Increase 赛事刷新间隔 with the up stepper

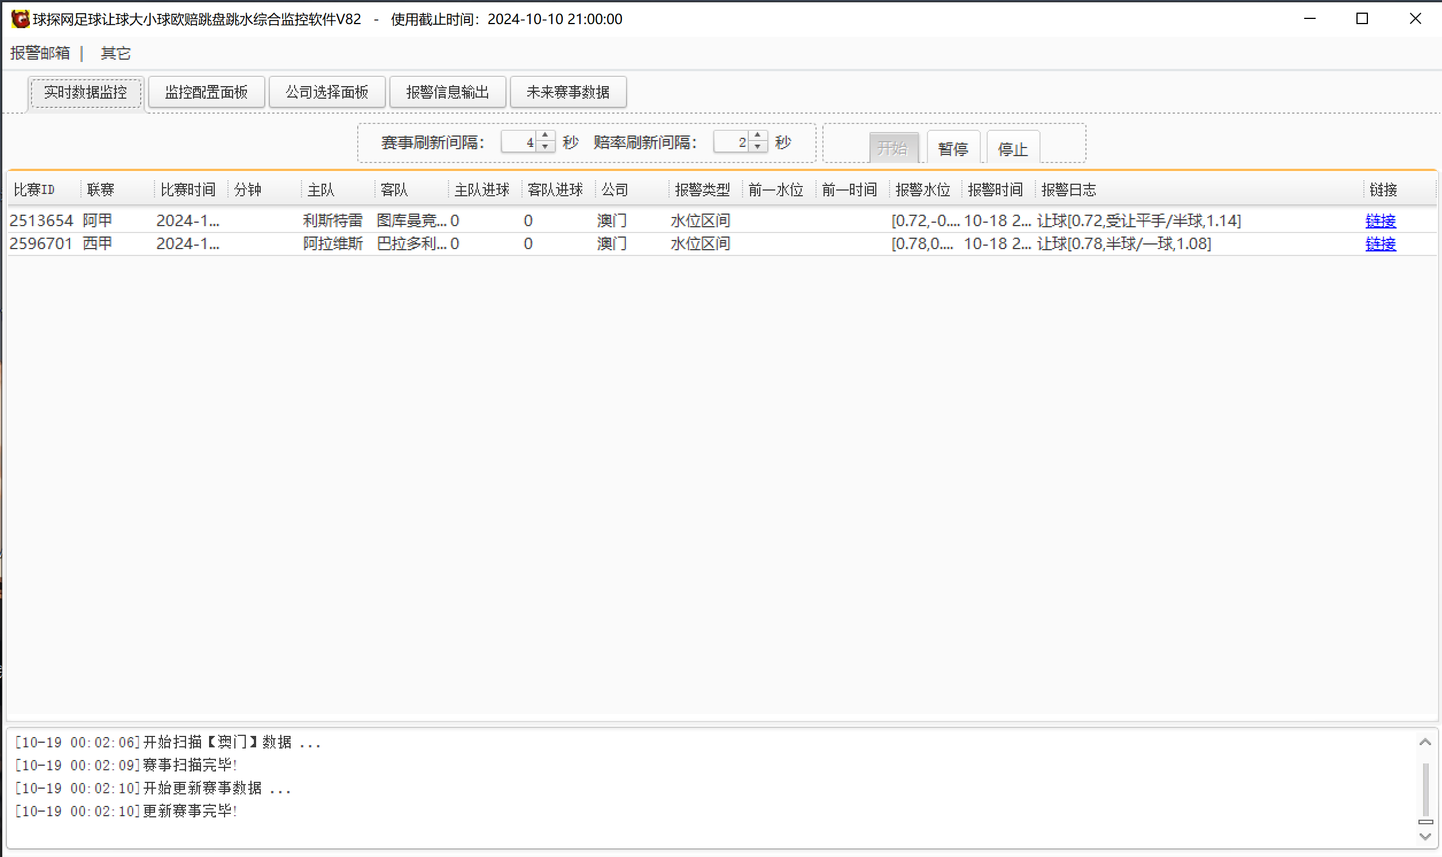(x=544, y=137)
